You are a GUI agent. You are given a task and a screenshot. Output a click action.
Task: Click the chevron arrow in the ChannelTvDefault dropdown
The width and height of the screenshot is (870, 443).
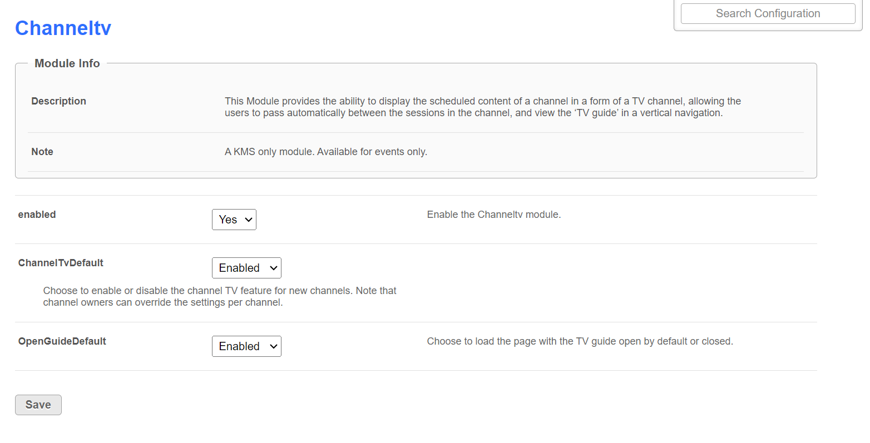[x=273, y=268]
